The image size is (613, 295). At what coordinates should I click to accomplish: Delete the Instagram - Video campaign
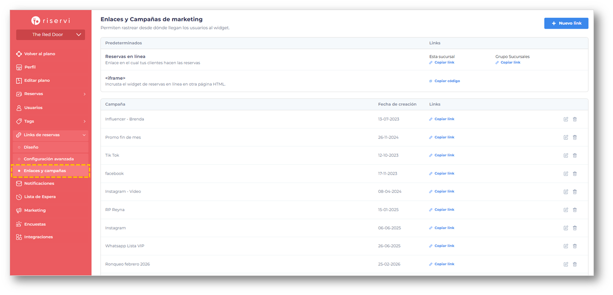575,191
